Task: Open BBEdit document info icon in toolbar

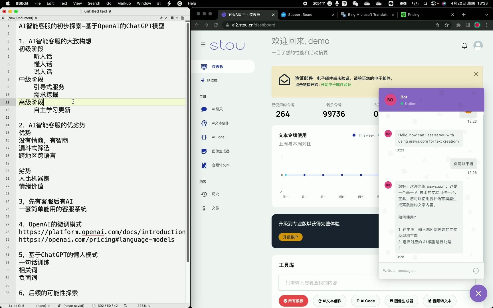Action: (183, 18)
